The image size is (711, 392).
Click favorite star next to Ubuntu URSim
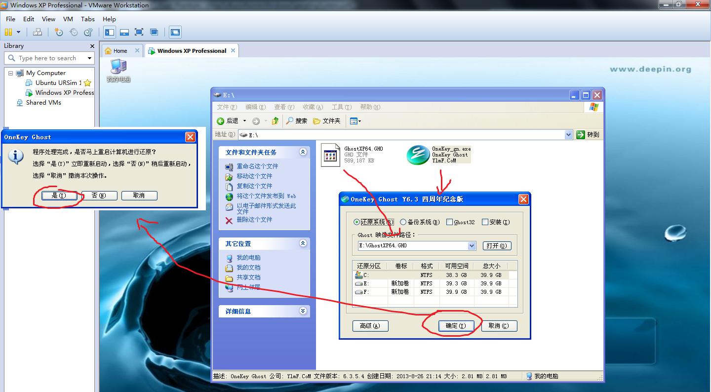click(x=87, y=83)
